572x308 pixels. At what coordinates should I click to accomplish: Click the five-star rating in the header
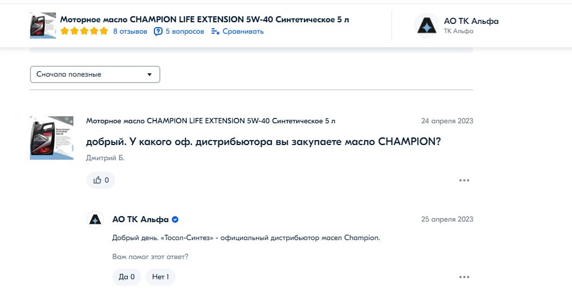pos(84,32)
